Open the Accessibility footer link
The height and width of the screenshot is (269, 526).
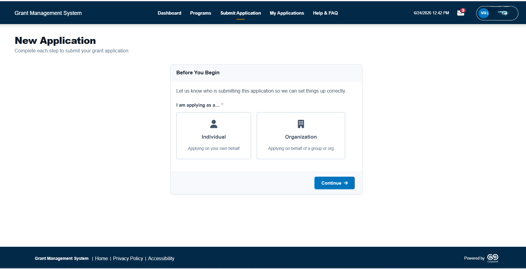(161, 258)
